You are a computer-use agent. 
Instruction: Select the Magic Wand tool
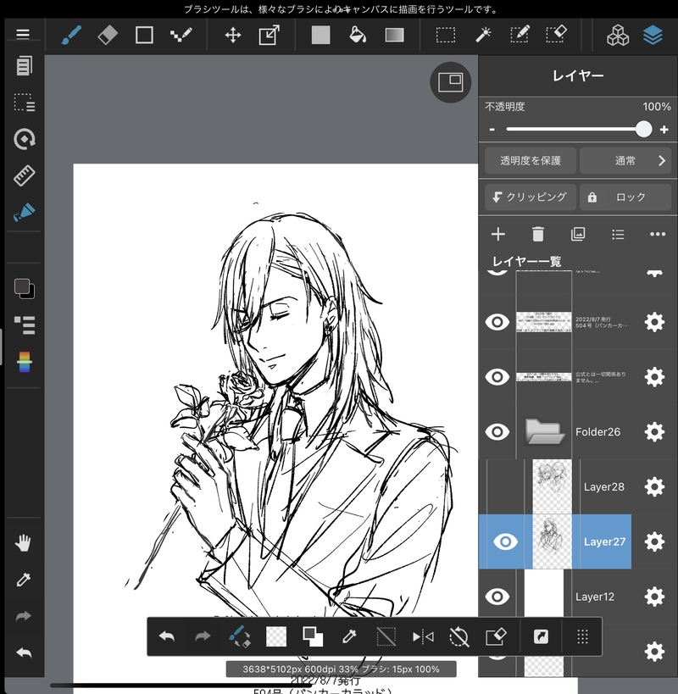click(483, 35)
